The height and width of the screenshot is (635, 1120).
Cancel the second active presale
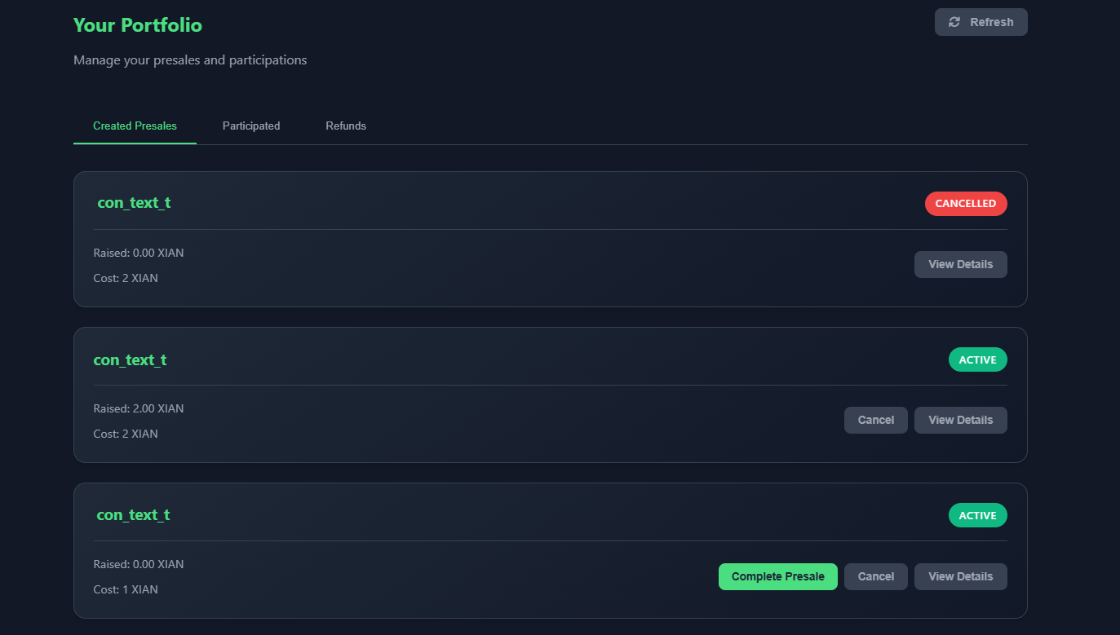tap(875, 420)
